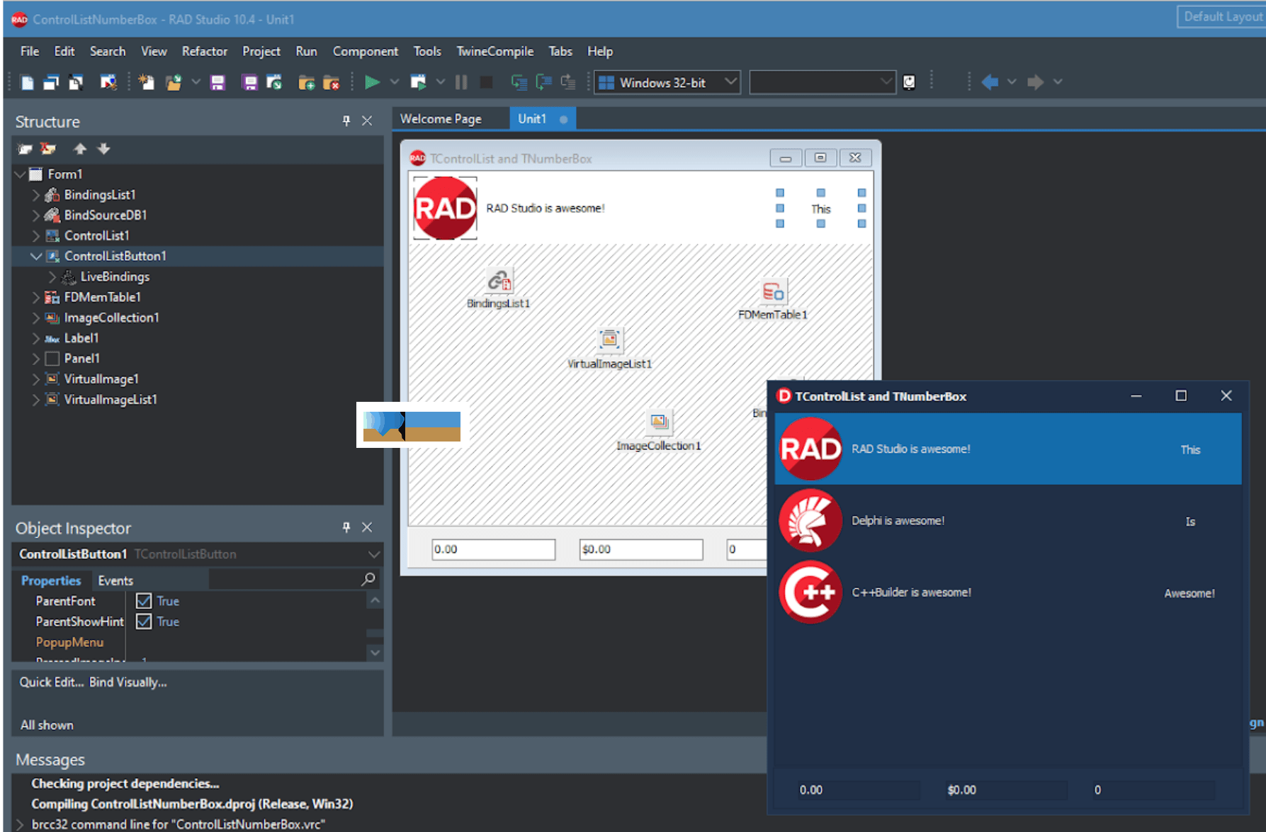Click the second icon on Structure toolbar
Viewport: 1266px width, 832px height.
(x=48, y=149)
